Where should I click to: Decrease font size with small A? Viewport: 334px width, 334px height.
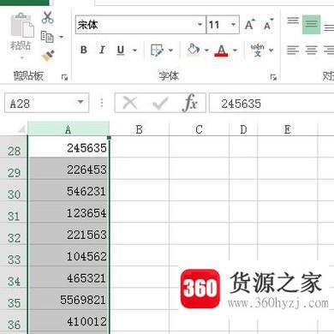tap(268, 25)
